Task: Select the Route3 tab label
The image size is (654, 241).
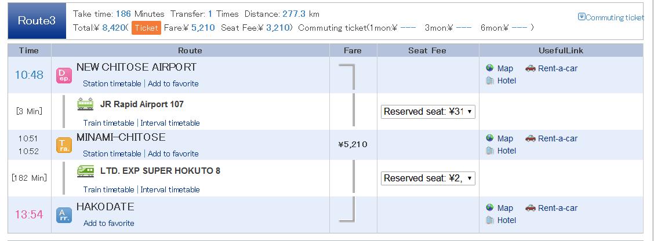Action: tap(37, 21)
